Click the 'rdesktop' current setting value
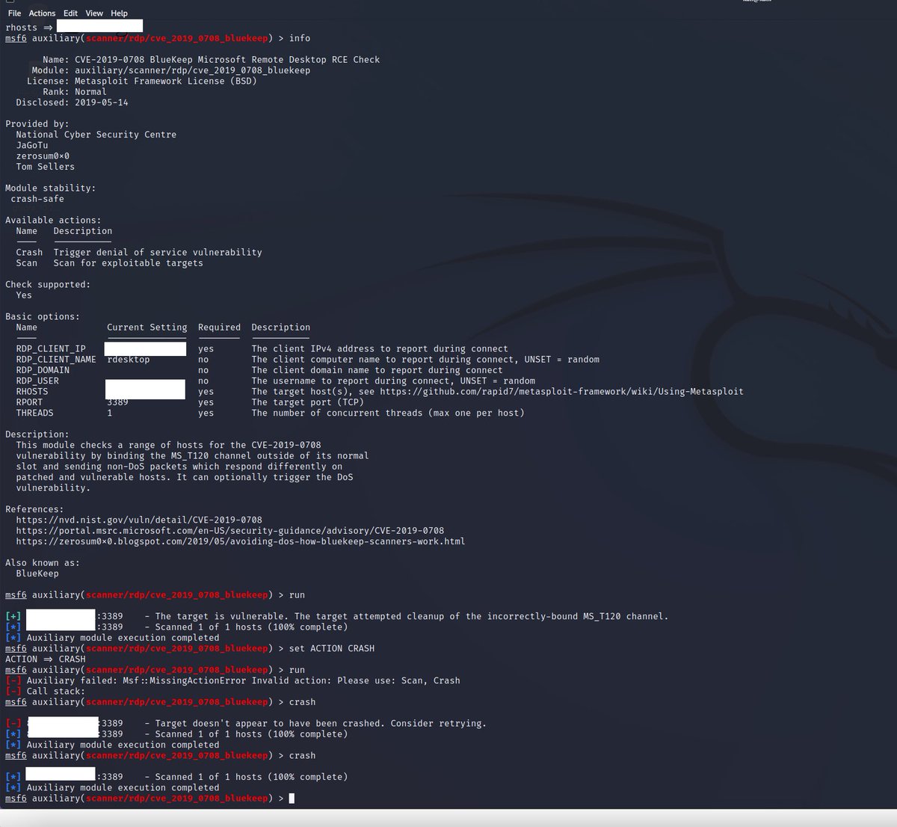 (x=129, y=360)
